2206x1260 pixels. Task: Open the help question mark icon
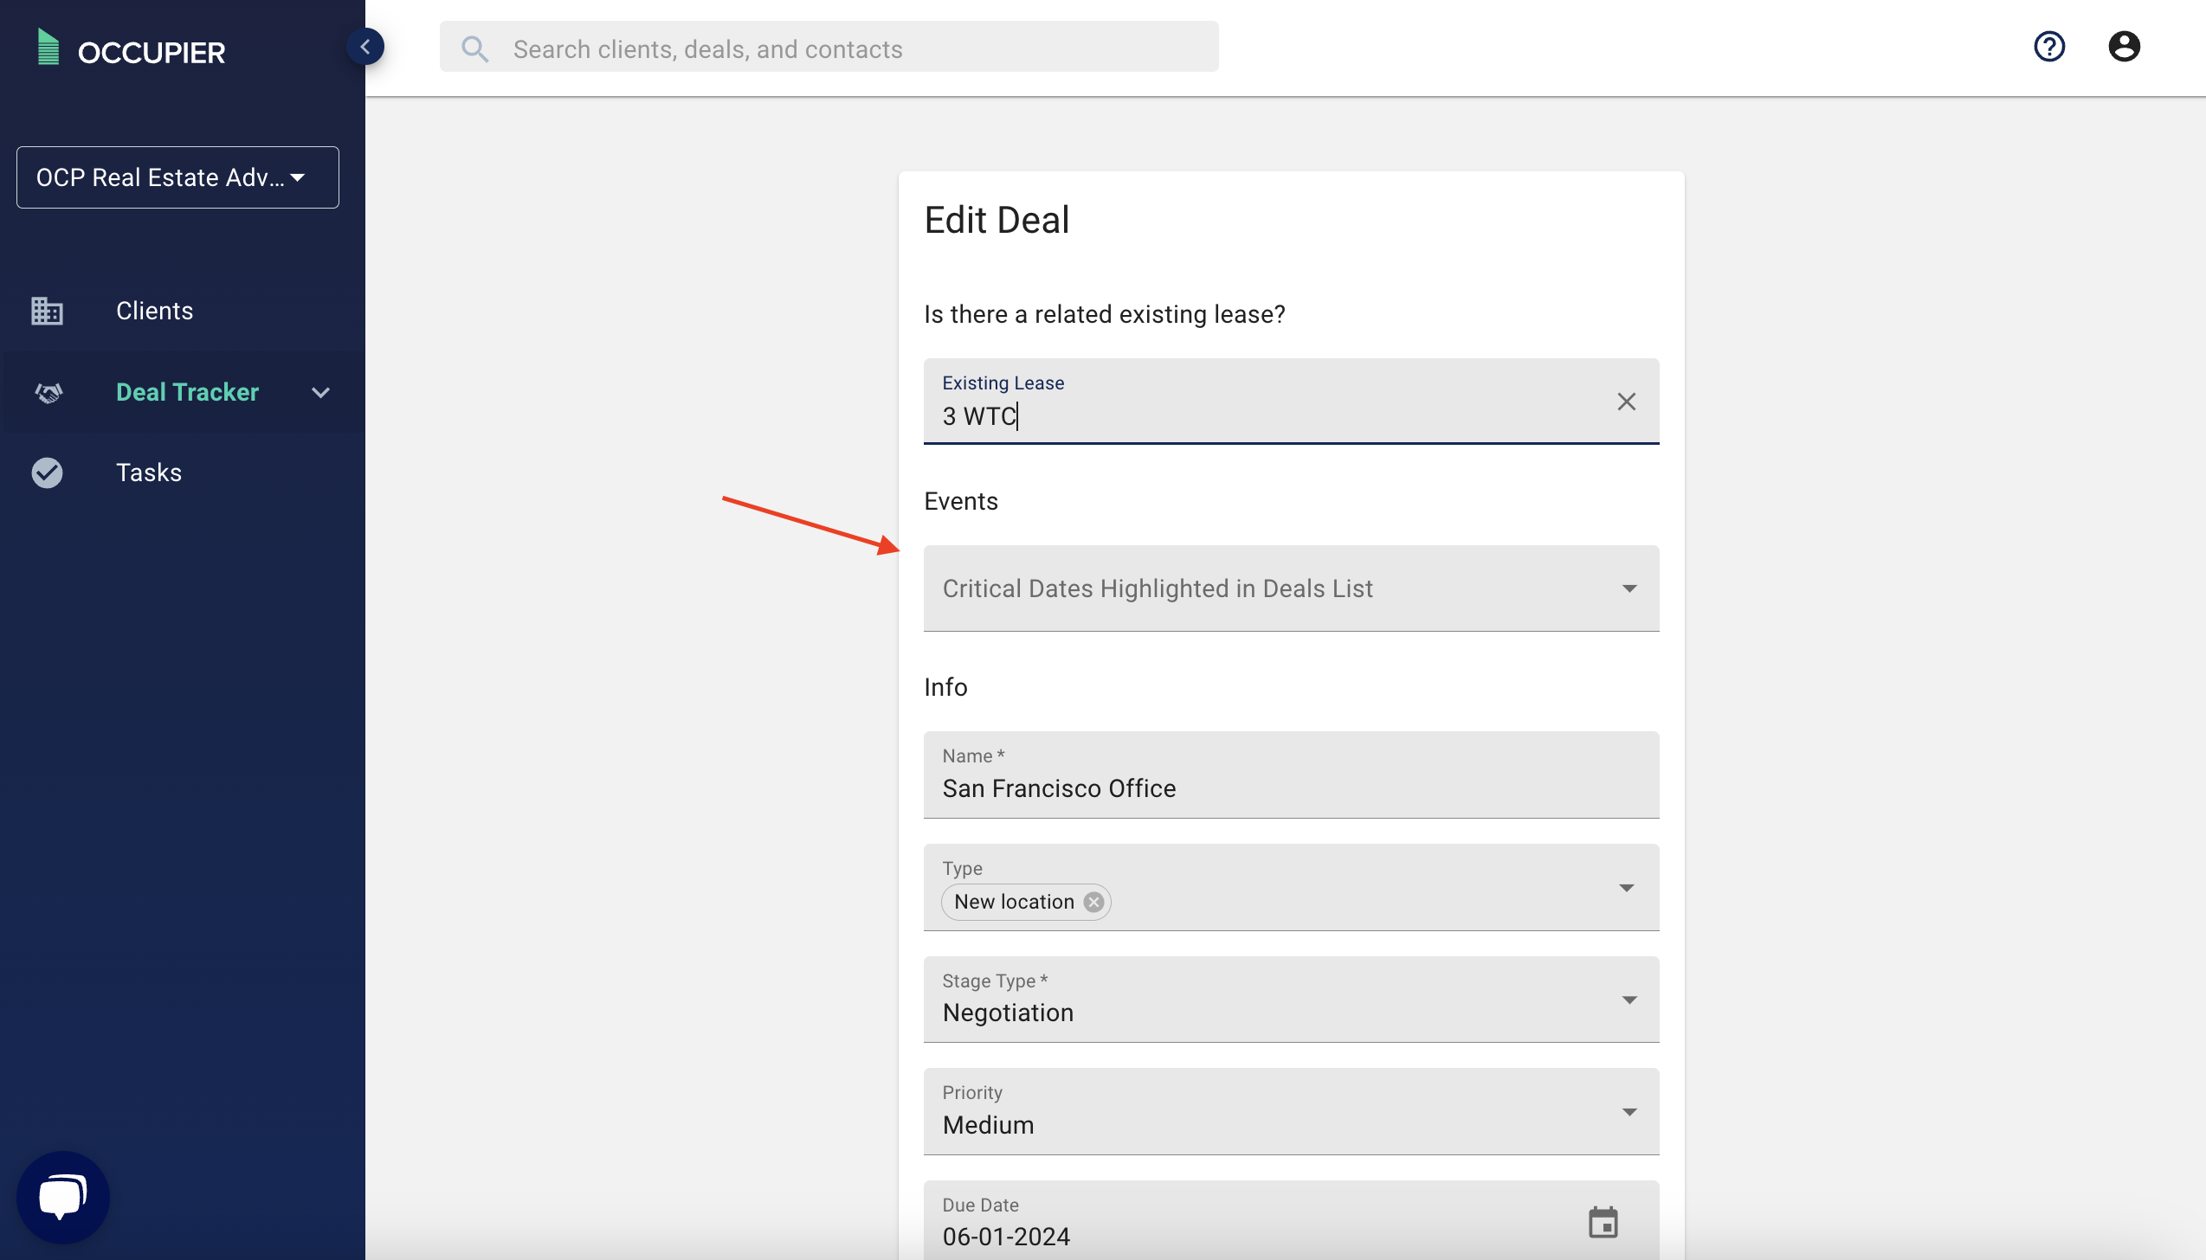[x=2048, y=47]
